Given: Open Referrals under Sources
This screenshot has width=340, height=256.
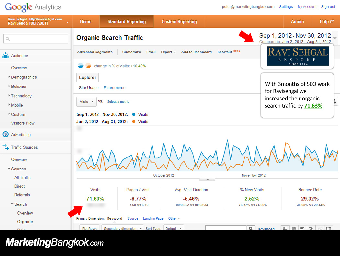Looking at the screenshot, I should 22,195.
